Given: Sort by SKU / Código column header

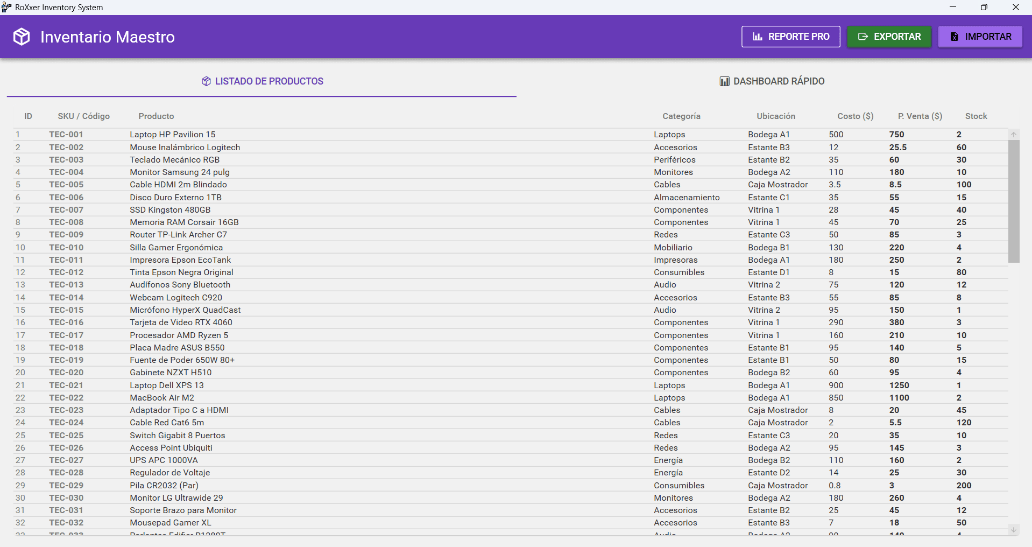Looking at the screenshot, I should point(84,116).
